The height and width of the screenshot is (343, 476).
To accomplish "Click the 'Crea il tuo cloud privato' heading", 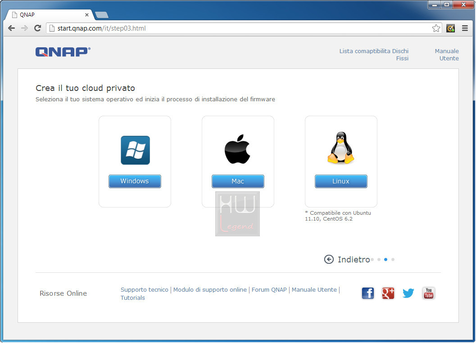I will pyautogui.click(x=85, y=88).
